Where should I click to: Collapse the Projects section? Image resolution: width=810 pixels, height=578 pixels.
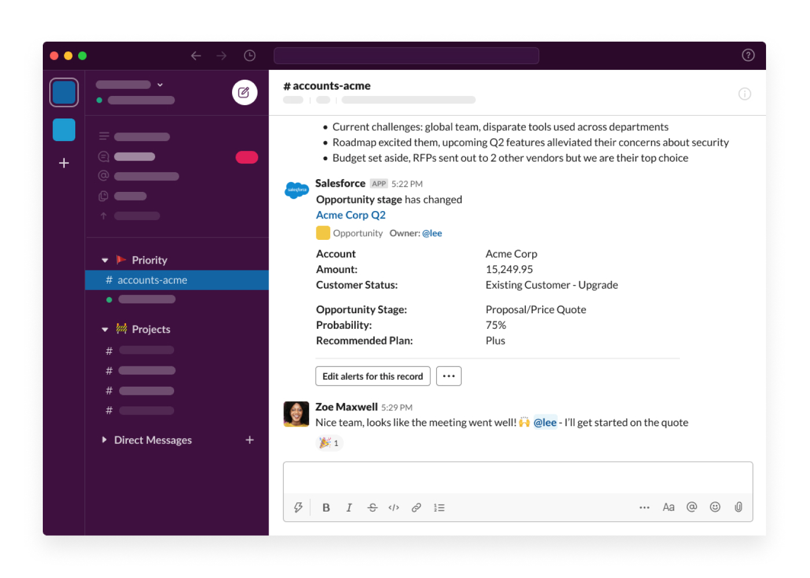(105, 329)
